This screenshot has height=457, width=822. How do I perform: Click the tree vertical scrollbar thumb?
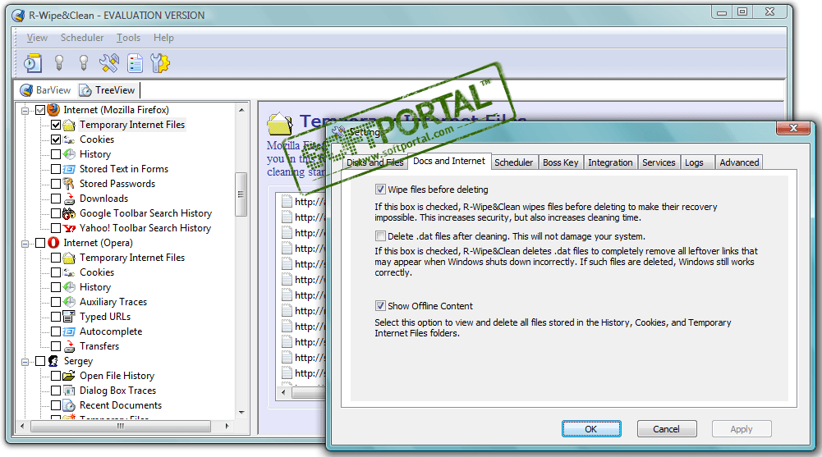[241, 194]
